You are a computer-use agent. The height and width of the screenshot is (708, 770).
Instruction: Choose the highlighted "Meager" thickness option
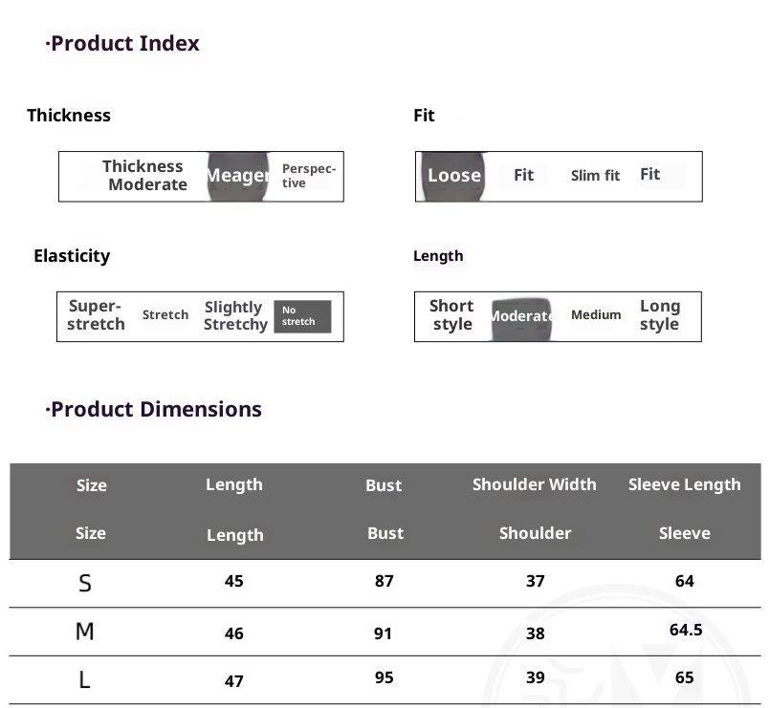tap(236, 176)
